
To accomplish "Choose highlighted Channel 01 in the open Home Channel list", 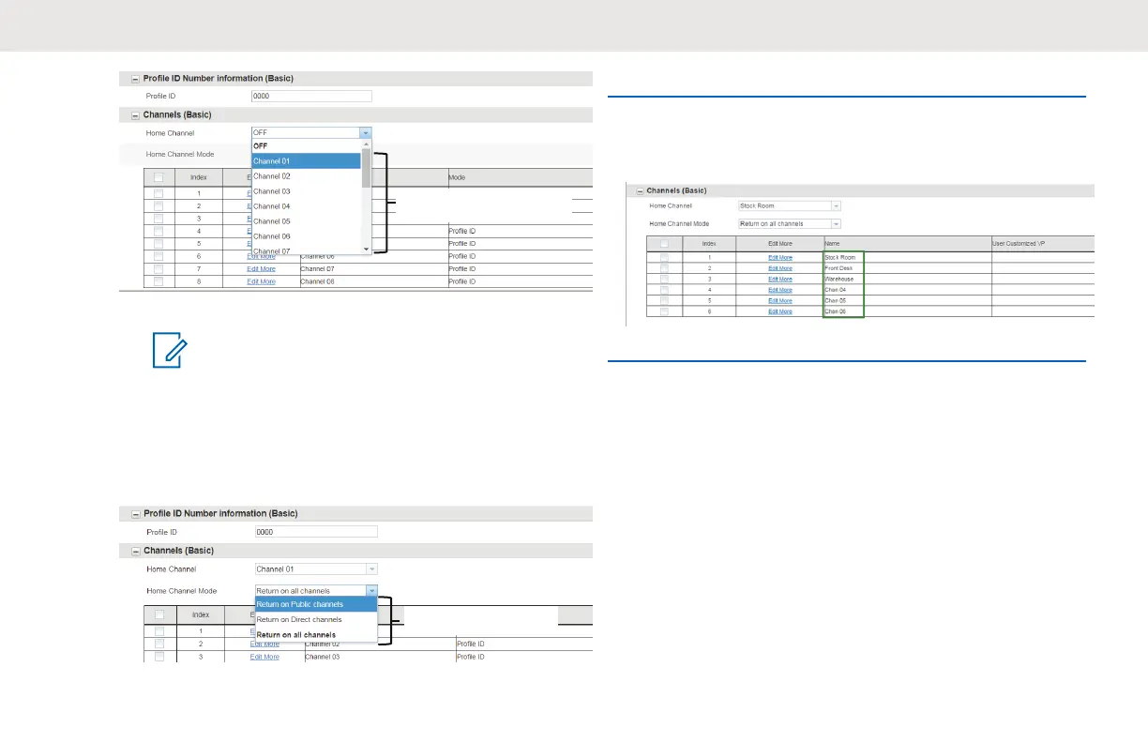I will [306, 161].
